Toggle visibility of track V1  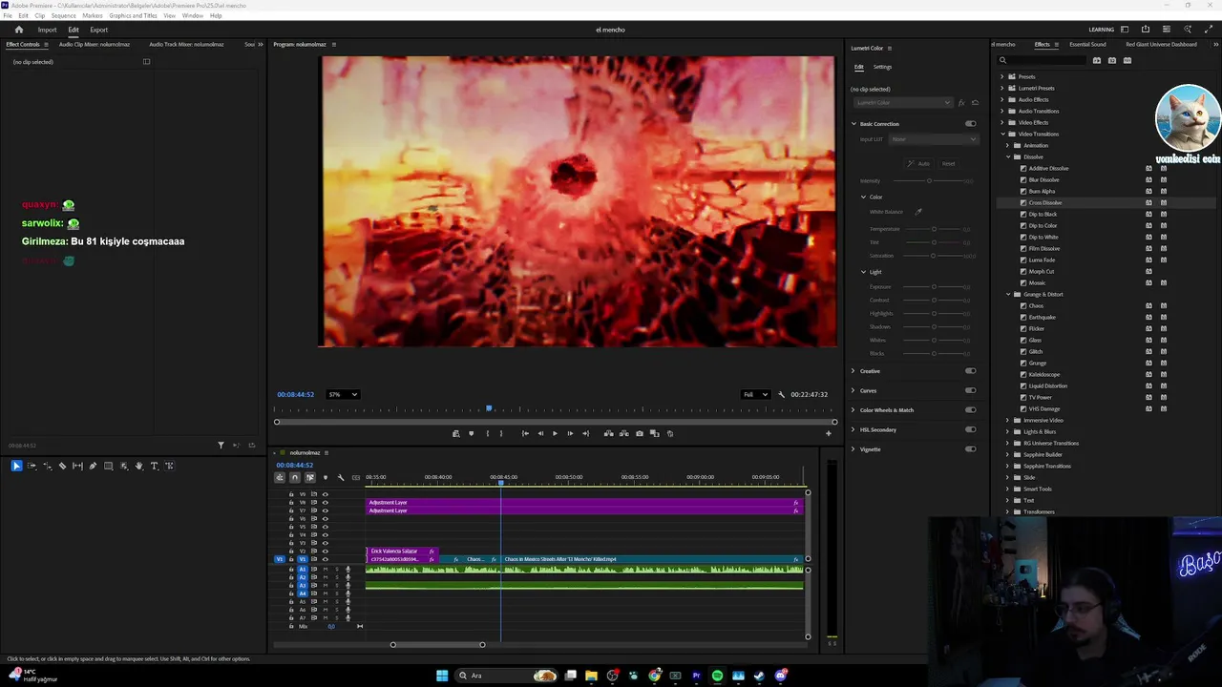pos(326,559)
